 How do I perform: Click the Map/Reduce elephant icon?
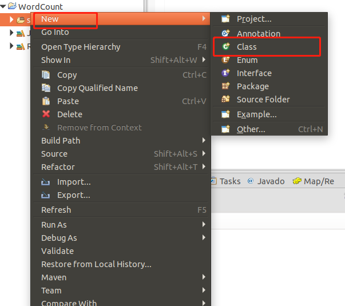[297, 181]
